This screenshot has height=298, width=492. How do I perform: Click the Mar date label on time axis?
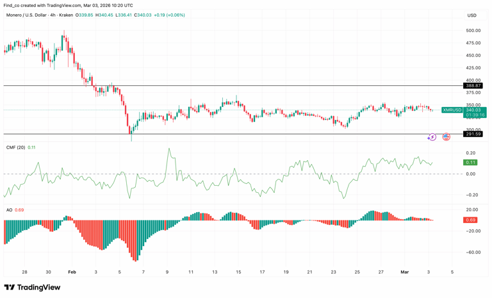(404, 272)
